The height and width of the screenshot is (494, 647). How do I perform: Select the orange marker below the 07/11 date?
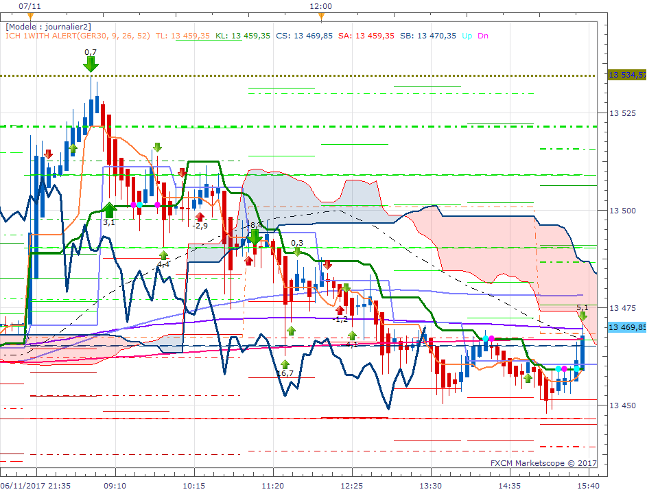pos(30,16)
